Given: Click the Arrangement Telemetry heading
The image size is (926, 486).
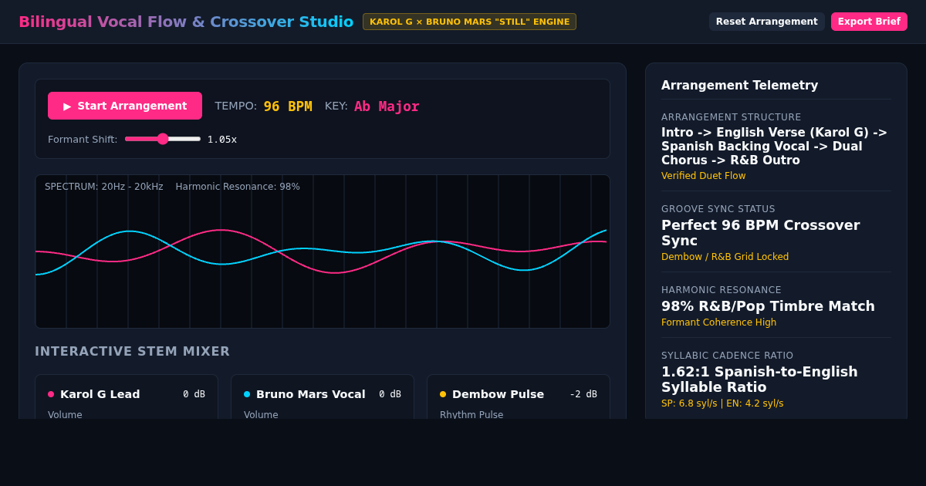Looking at the screenshot, I should click(739, 86).
